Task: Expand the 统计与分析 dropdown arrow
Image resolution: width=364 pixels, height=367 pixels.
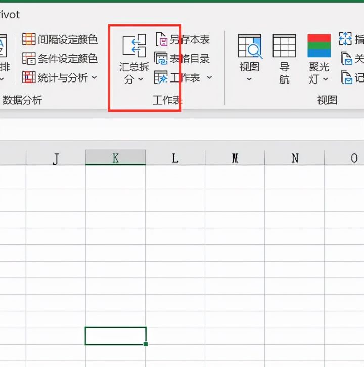Action: point(94,77)
